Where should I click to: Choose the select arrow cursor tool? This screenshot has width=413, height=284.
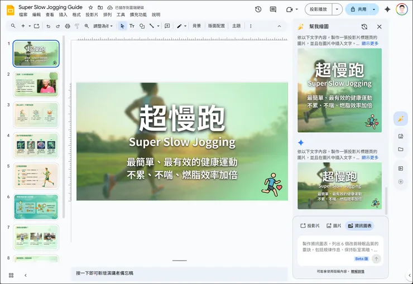click(x=122, y=26)
